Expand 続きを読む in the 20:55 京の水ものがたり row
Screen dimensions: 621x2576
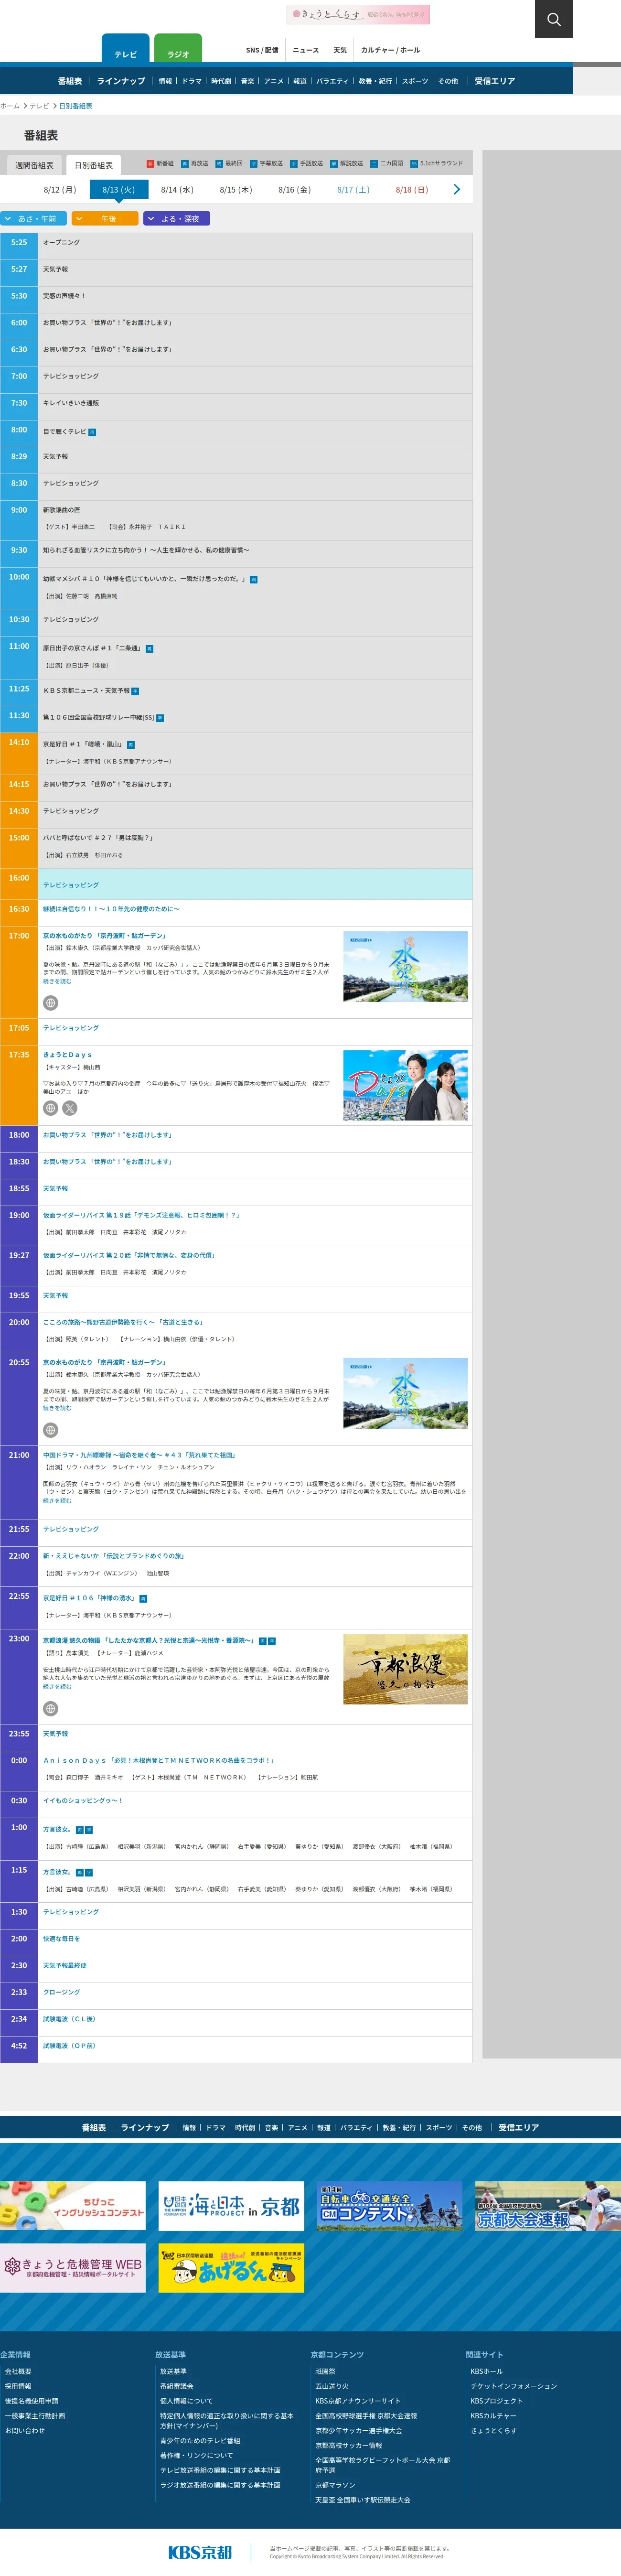[x=57, y=1408]
